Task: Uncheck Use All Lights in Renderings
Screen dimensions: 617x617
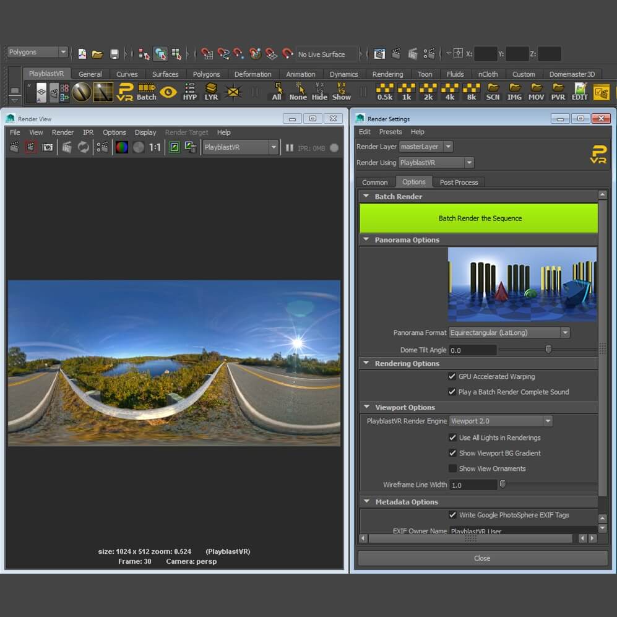Action: [452, 438]
